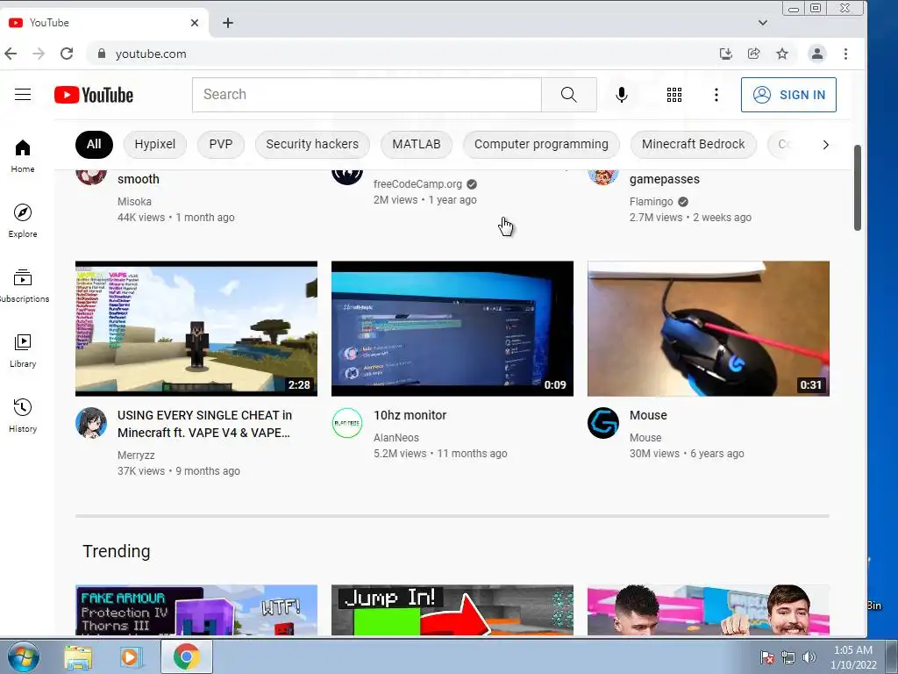
Task: Select the MATLAB filter chip
Action: (x=417, y=145)
